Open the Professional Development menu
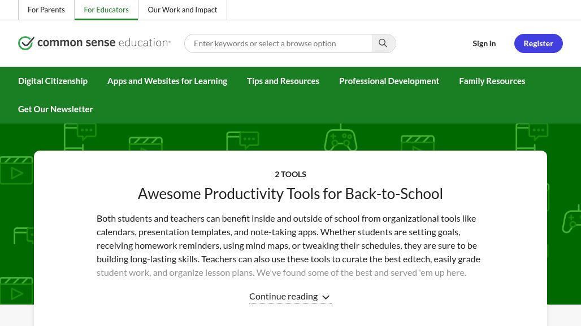Image resolution: width=581 pixels, height=326 pixels. [389, 81]
